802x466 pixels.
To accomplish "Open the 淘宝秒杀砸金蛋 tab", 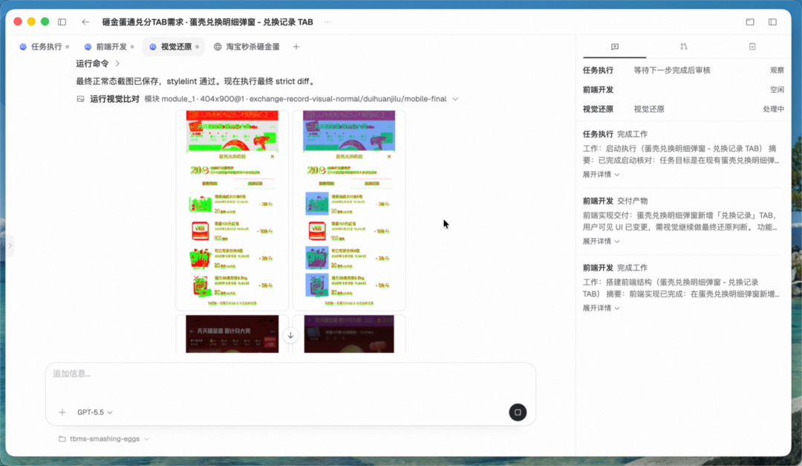I will pyautogui.click(x=247, y=47).
